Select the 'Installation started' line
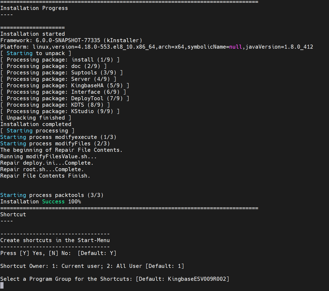This screenshot has width=329, height=291. 33,34
